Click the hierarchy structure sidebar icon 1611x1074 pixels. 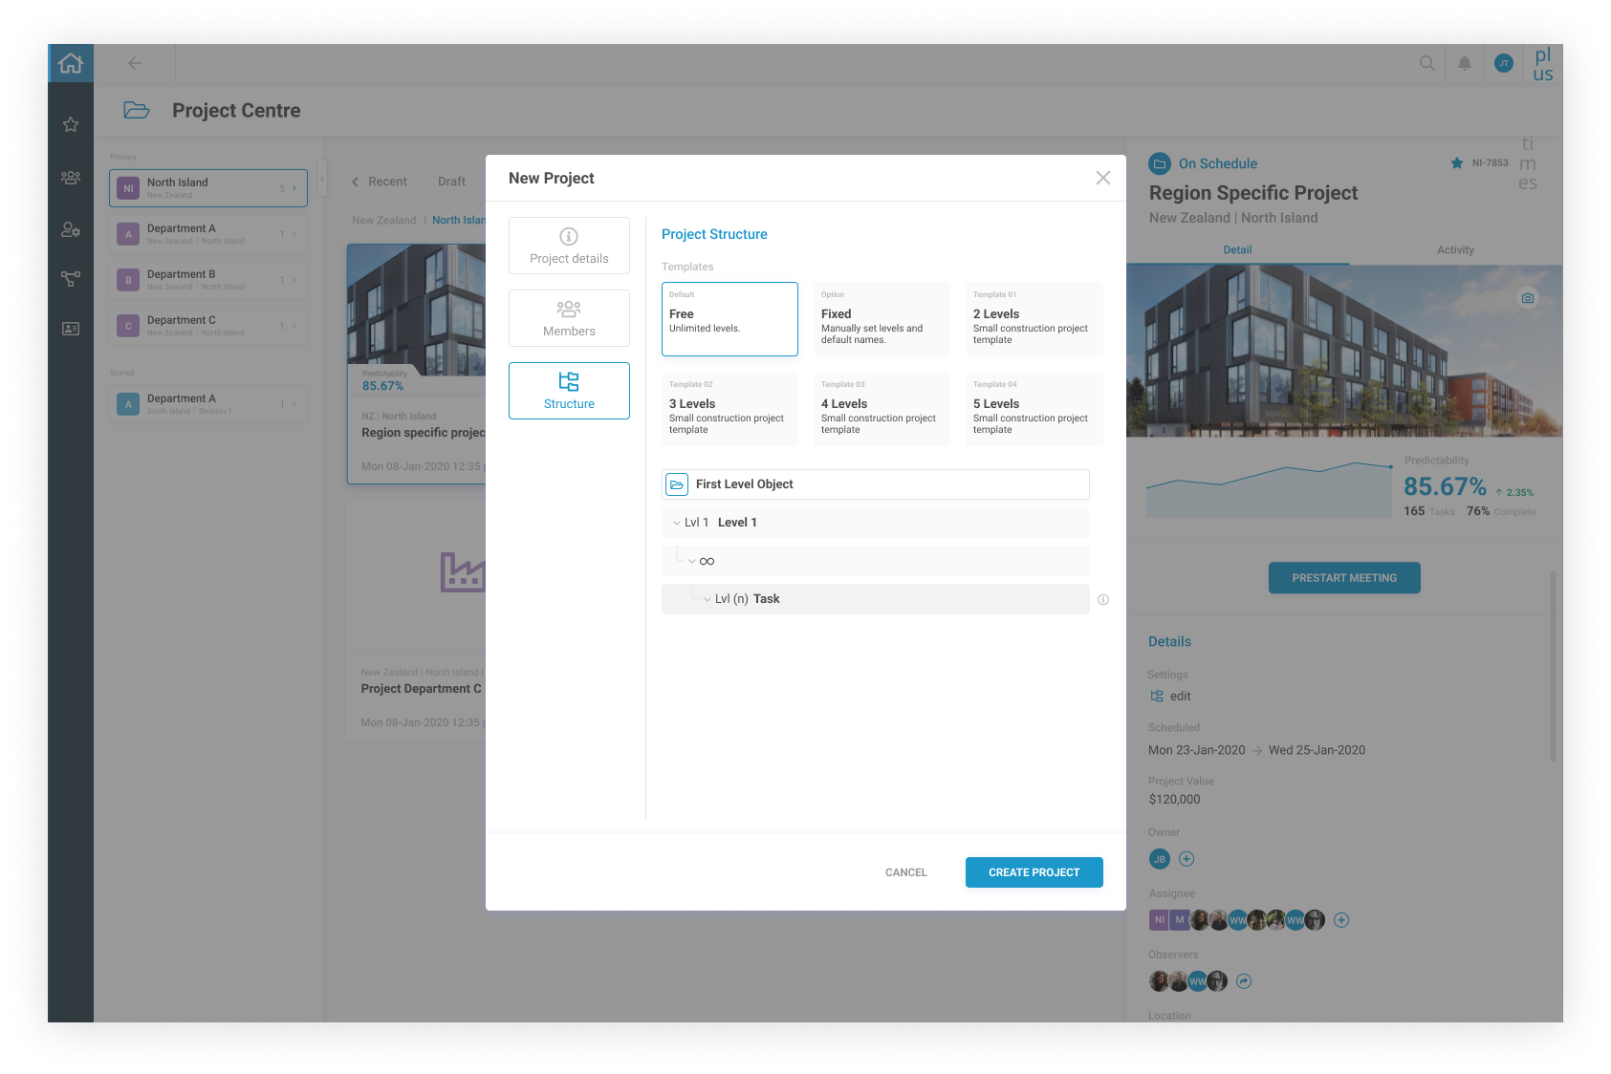click(71, 279)
